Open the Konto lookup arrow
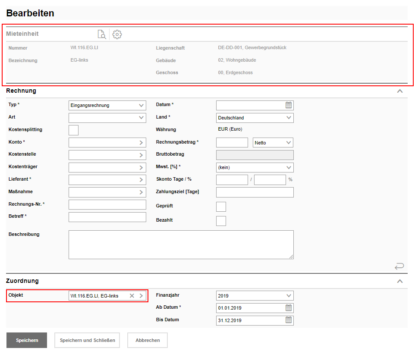 point(141,143)
